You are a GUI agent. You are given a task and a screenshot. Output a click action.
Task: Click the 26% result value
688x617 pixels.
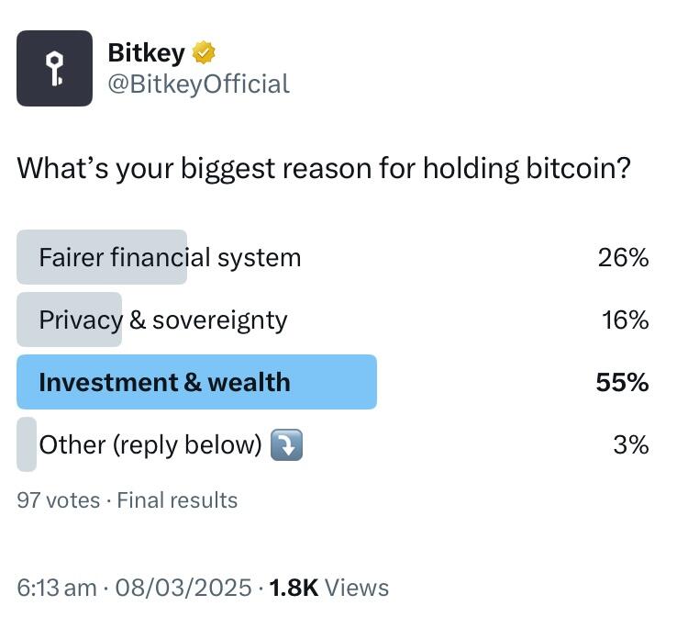click(623, 257)
